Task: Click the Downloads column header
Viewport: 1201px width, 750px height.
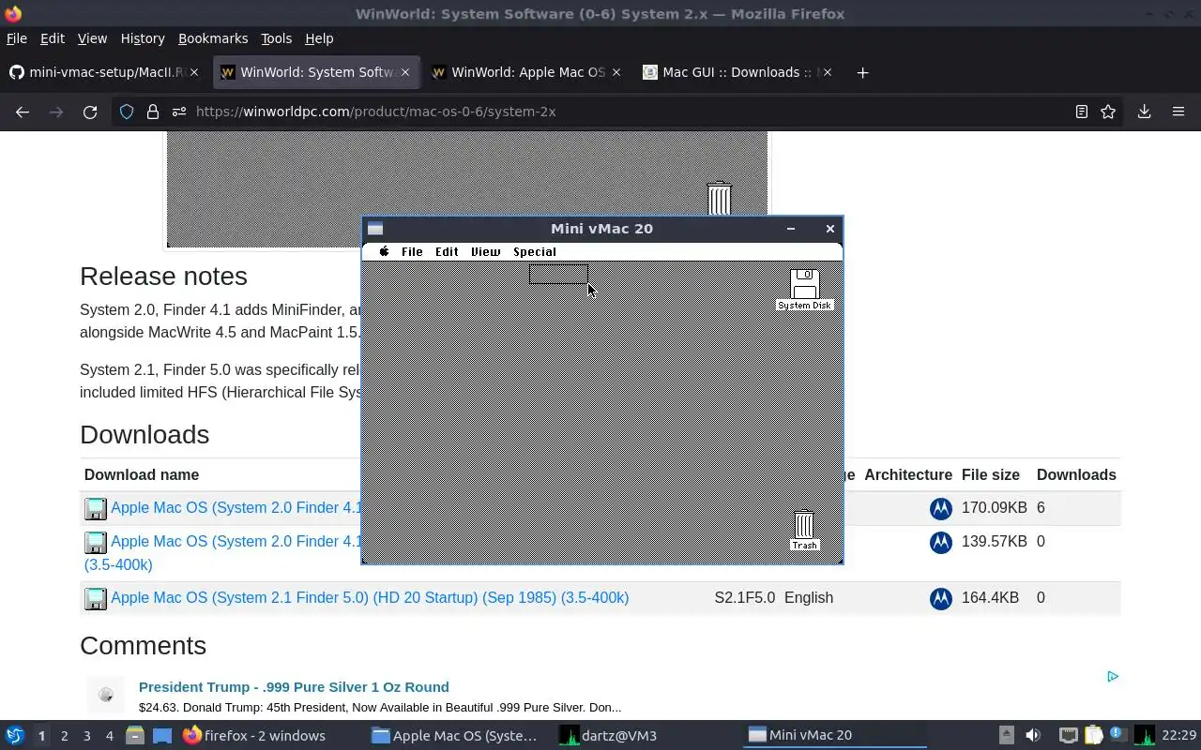Action: 1076,474
